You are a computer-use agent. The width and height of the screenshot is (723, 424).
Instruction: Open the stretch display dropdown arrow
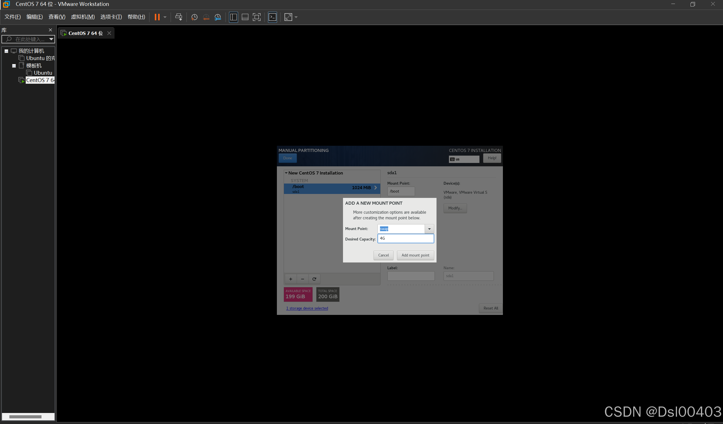[x=296, y=17]
